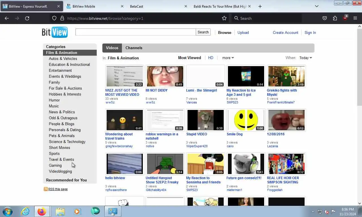This screenshot has width=362, height=217.
Task: Close the BetaCast tab
Action: point(186,6)
